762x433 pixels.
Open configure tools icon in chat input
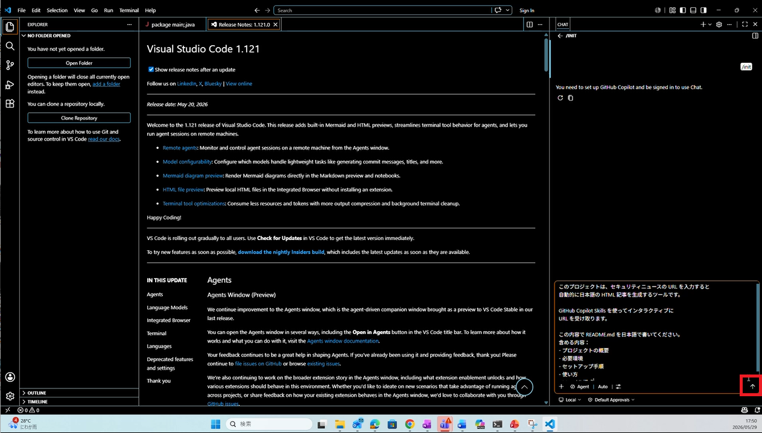618,387
